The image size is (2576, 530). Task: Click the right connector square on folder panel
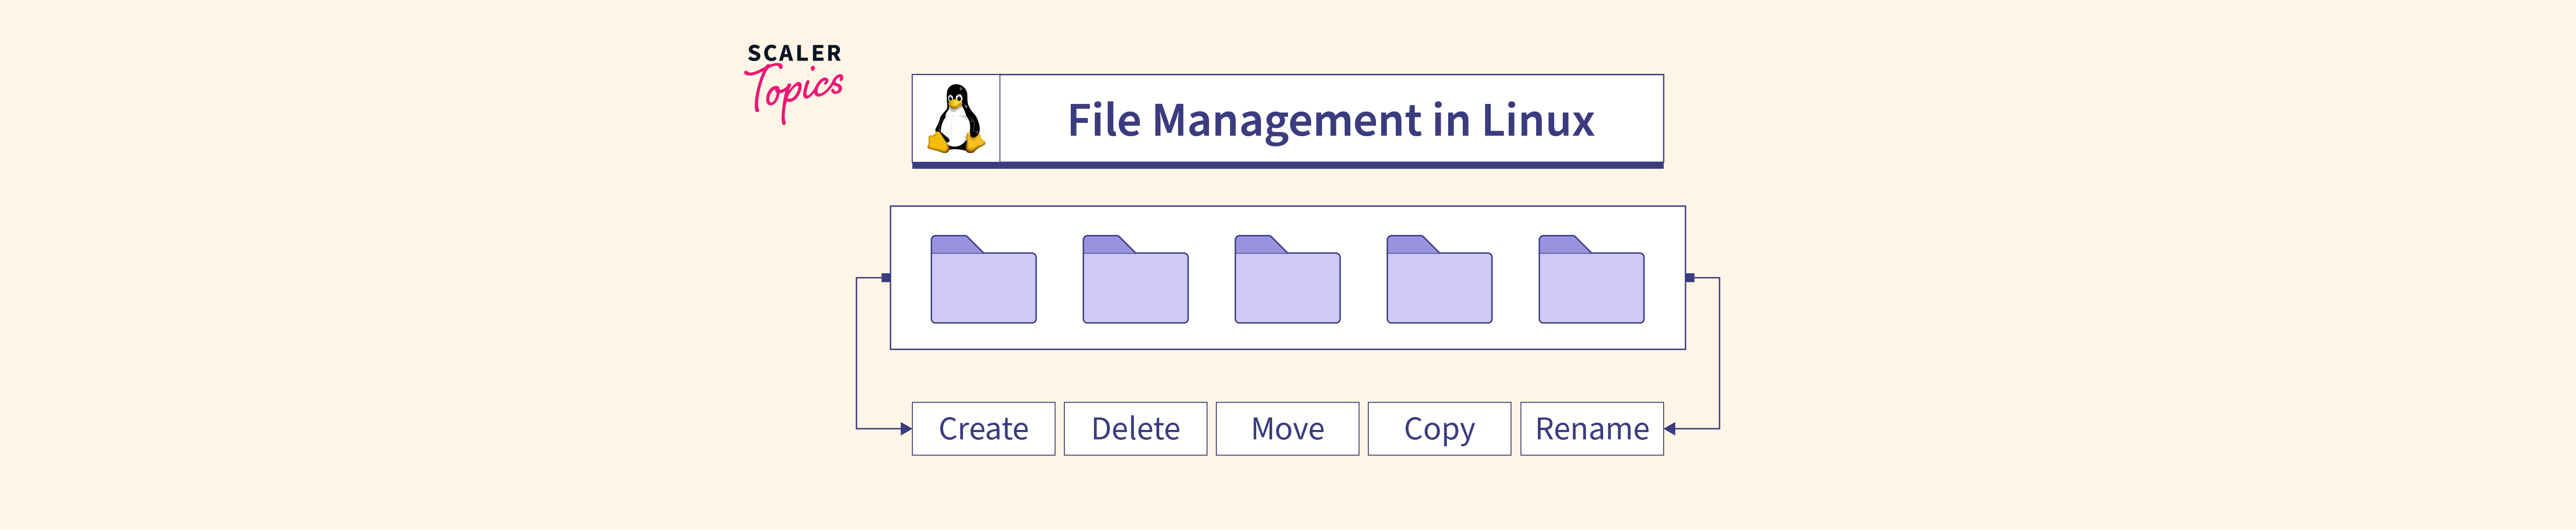tap(1690, 278)
